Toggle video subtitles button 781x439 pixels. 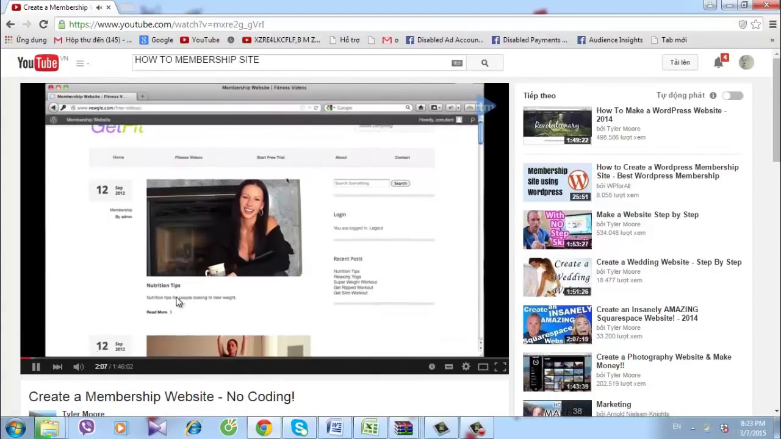tap(448, 366)
